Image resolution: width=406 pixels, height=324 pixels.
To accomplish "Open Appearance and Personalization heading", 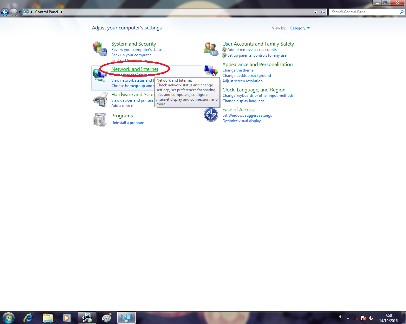I will coord(258,65).
